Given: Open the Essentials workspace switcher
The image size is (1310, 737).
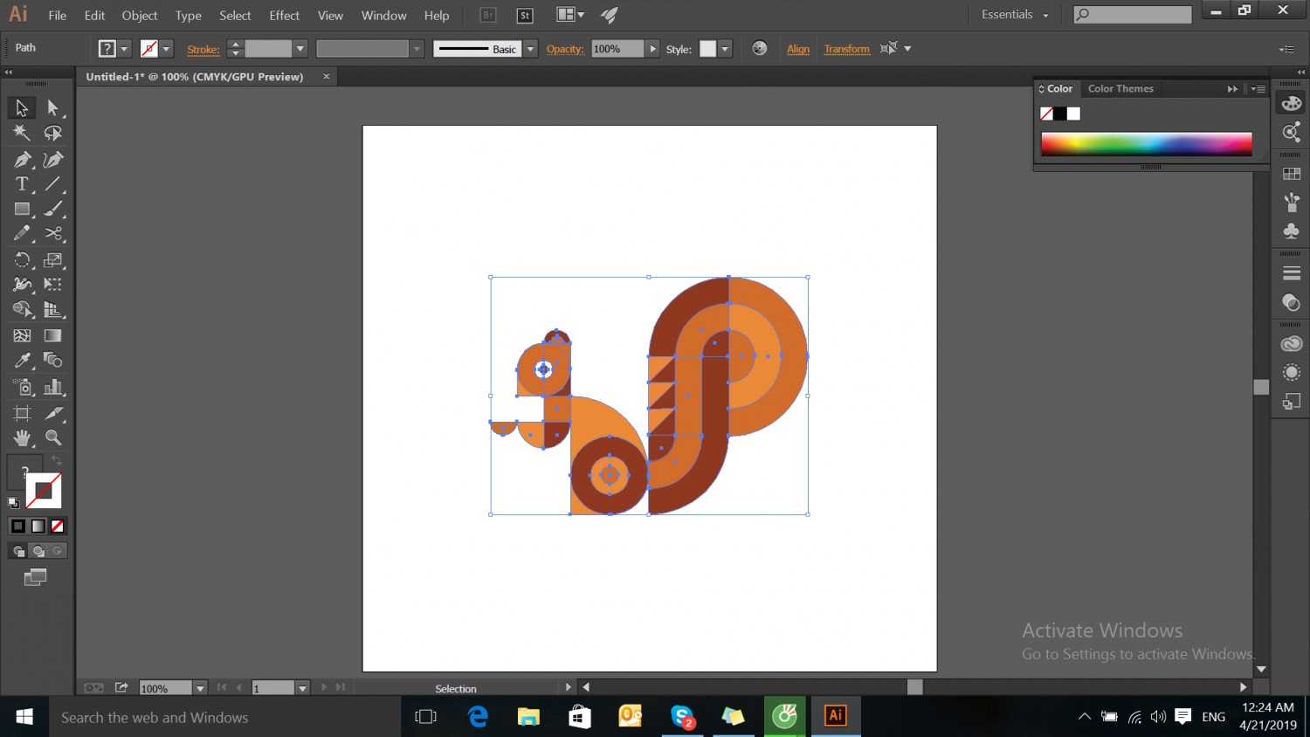Looking at the screenshot, I should [1015, 15].
